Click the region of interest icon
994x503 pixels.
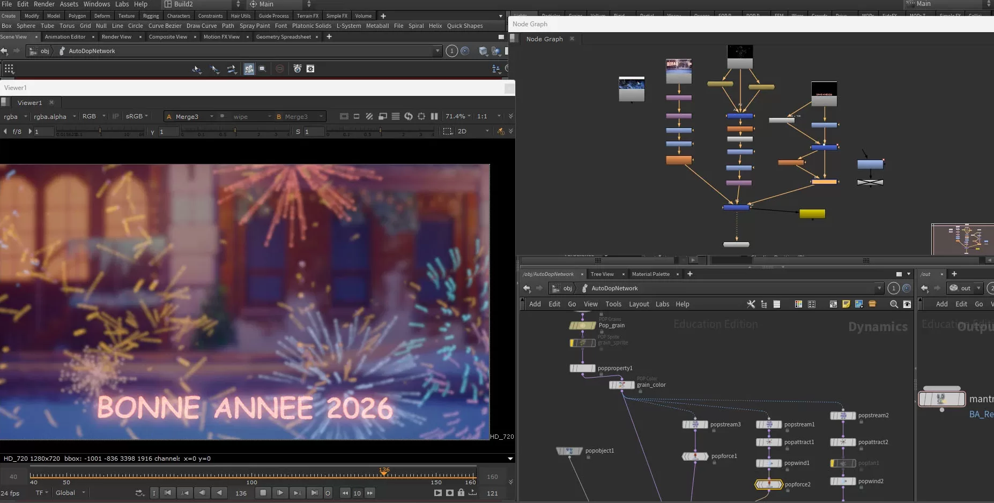coord(448,131)
